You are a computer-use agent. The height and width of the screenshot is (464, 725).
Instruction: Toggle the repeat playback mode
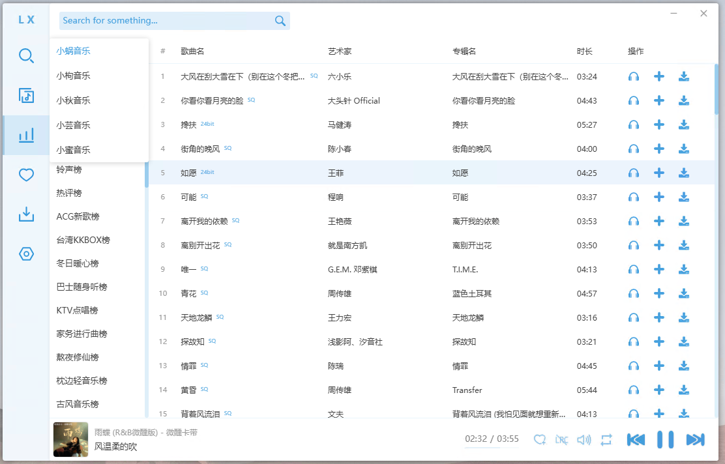606,440
